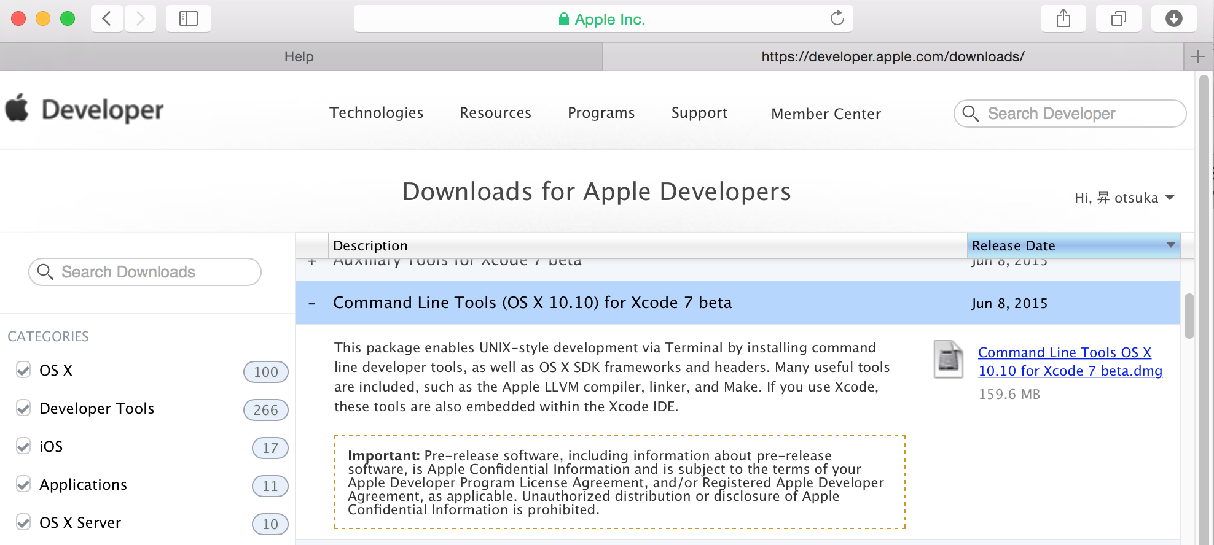Click the magnifier in Search Developer field
The image size is (1214, 545).
click(x=970, y=114)
